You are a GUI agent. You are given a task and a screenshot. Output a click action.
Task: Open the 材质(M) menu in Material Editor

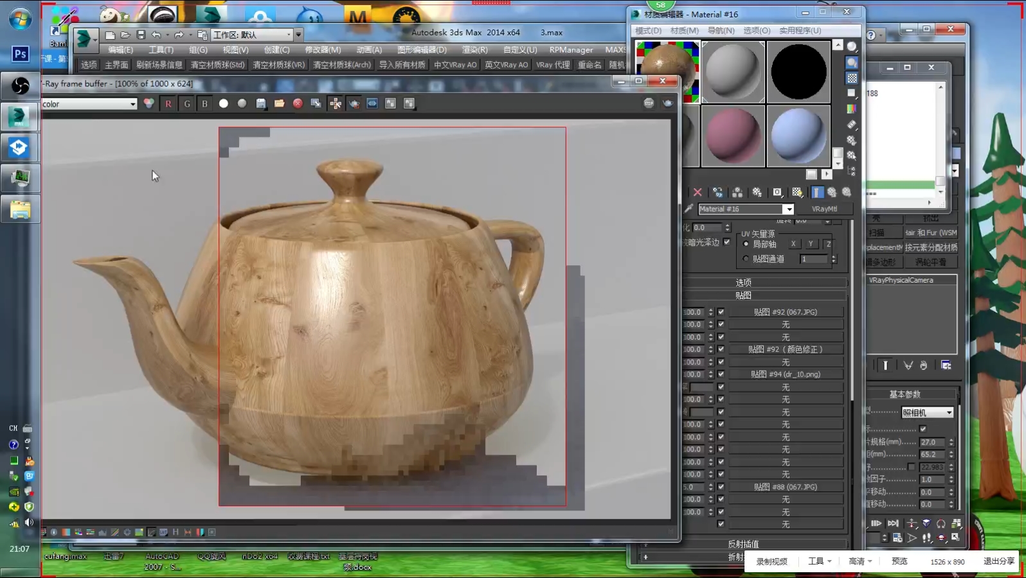(x=684, y=30)
